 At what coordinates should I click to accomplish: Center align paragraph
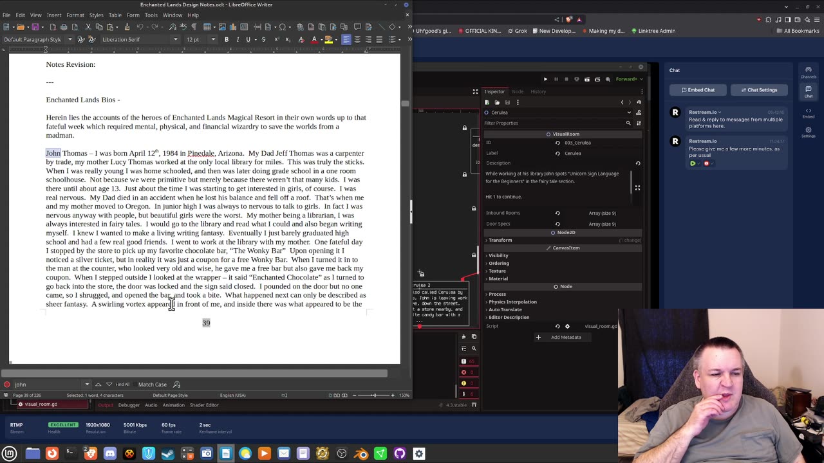[x=357, y=39]
